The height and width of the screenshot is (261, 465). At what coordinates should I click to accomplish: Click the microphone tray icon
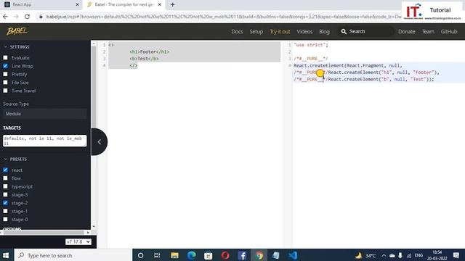(x=400, y=255)
